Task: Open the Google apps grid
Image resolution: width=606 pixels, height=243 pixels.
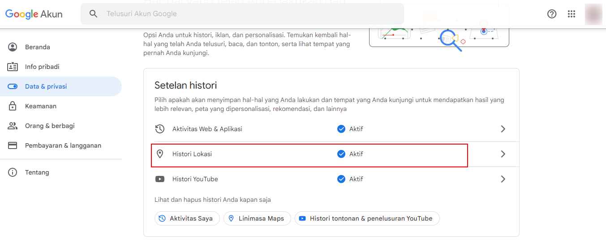Action: tap(572, 14)
